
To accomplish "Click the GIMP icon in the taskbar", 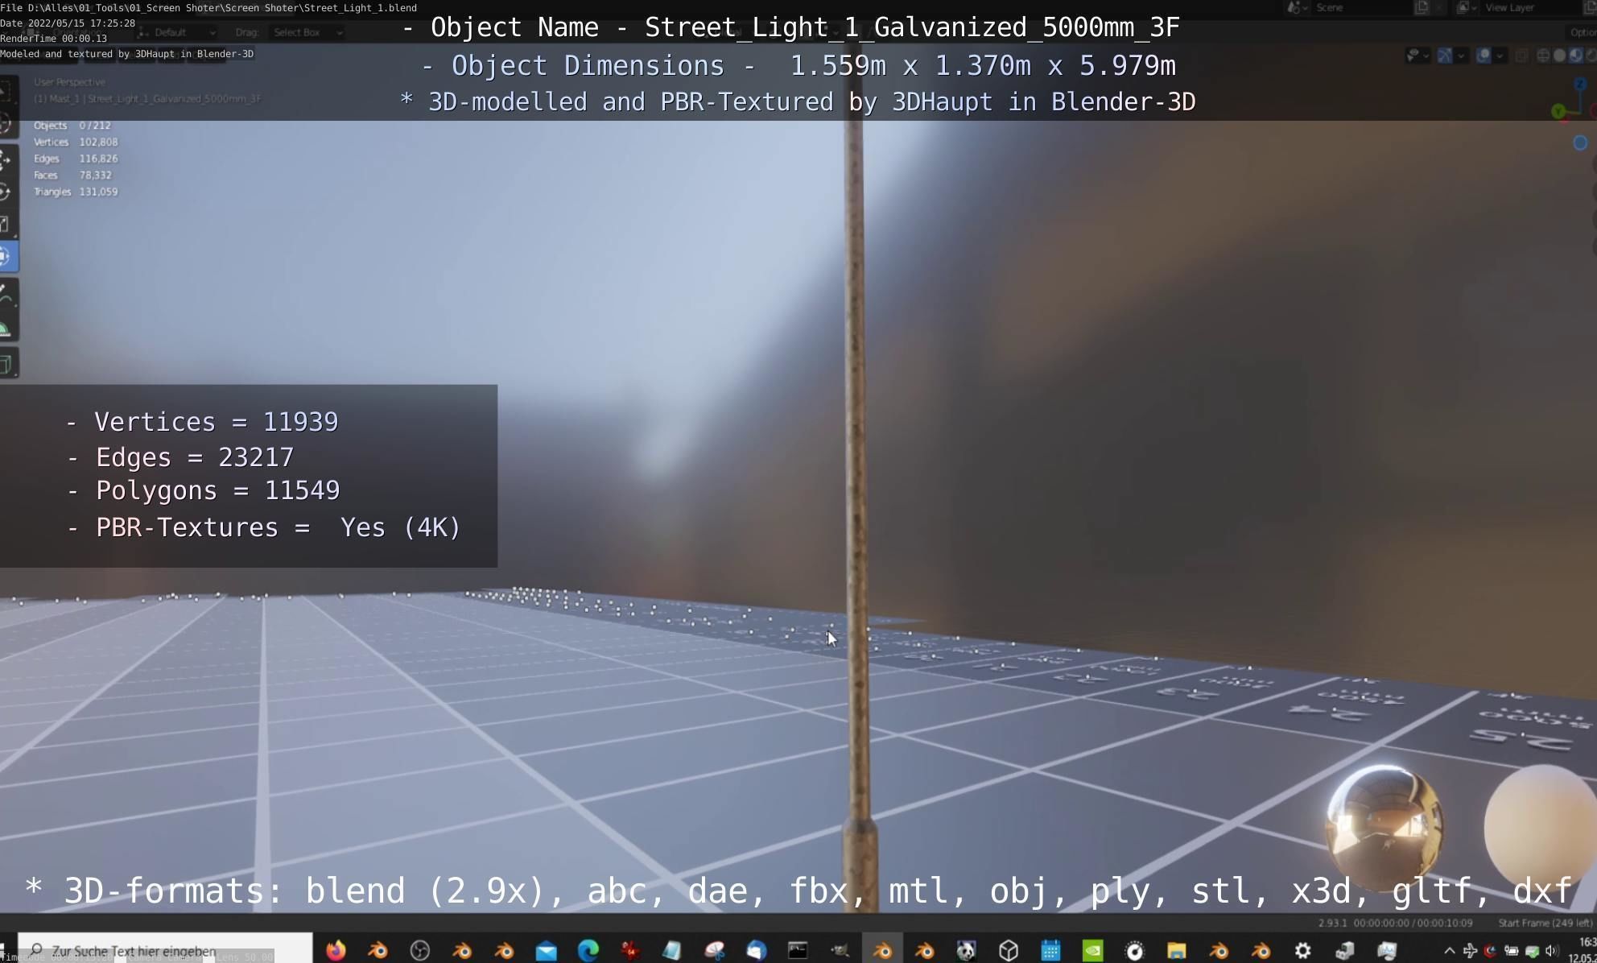I will point(840,951).
